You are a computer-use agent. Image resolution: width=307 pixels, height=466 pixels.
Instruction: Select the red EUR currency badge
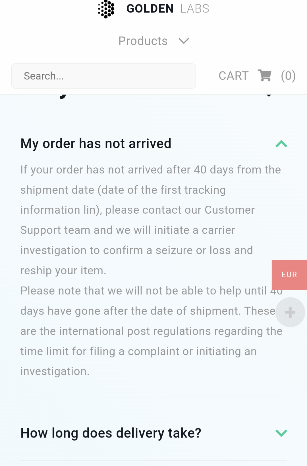[289, 275]
